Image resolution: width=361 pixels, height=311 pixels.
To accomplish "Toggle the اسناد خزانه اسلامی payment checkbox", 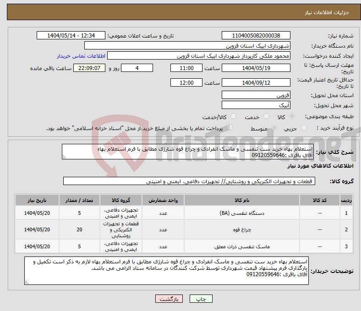I will click(230, 127).
